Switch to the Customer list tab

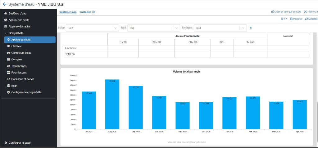coord(87,12)
